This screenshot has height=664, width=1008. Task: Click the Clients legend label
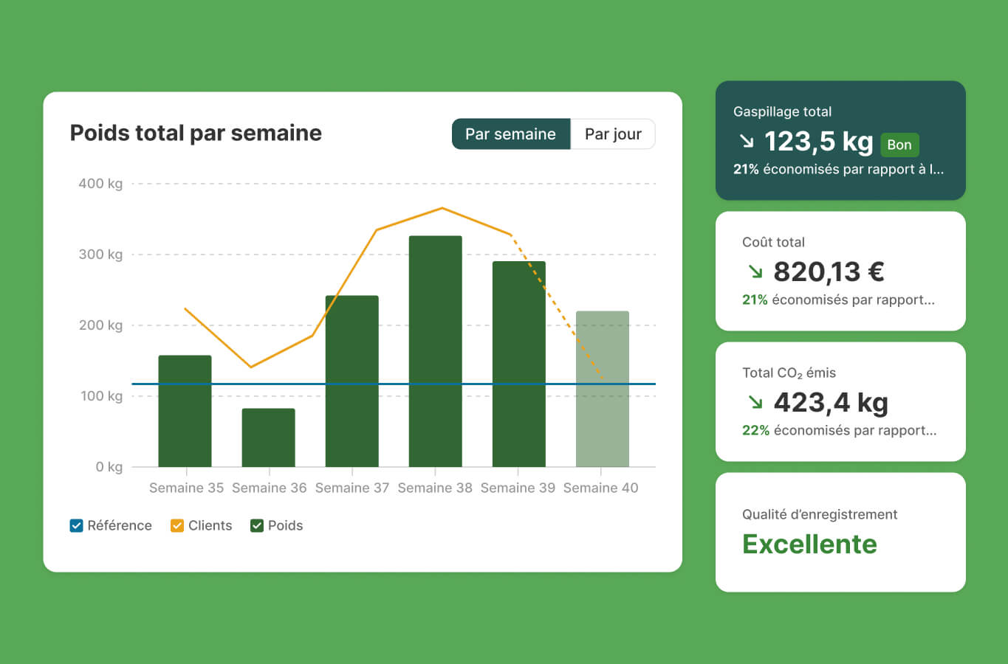pos(210,525)
